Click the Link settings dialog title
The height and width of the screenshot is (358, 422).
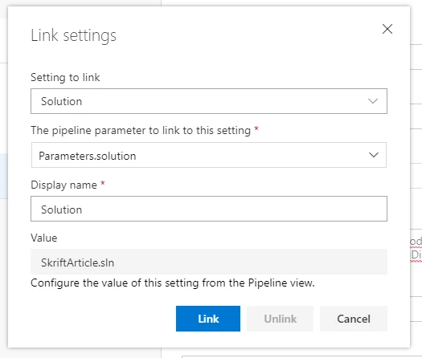(73, 35)
